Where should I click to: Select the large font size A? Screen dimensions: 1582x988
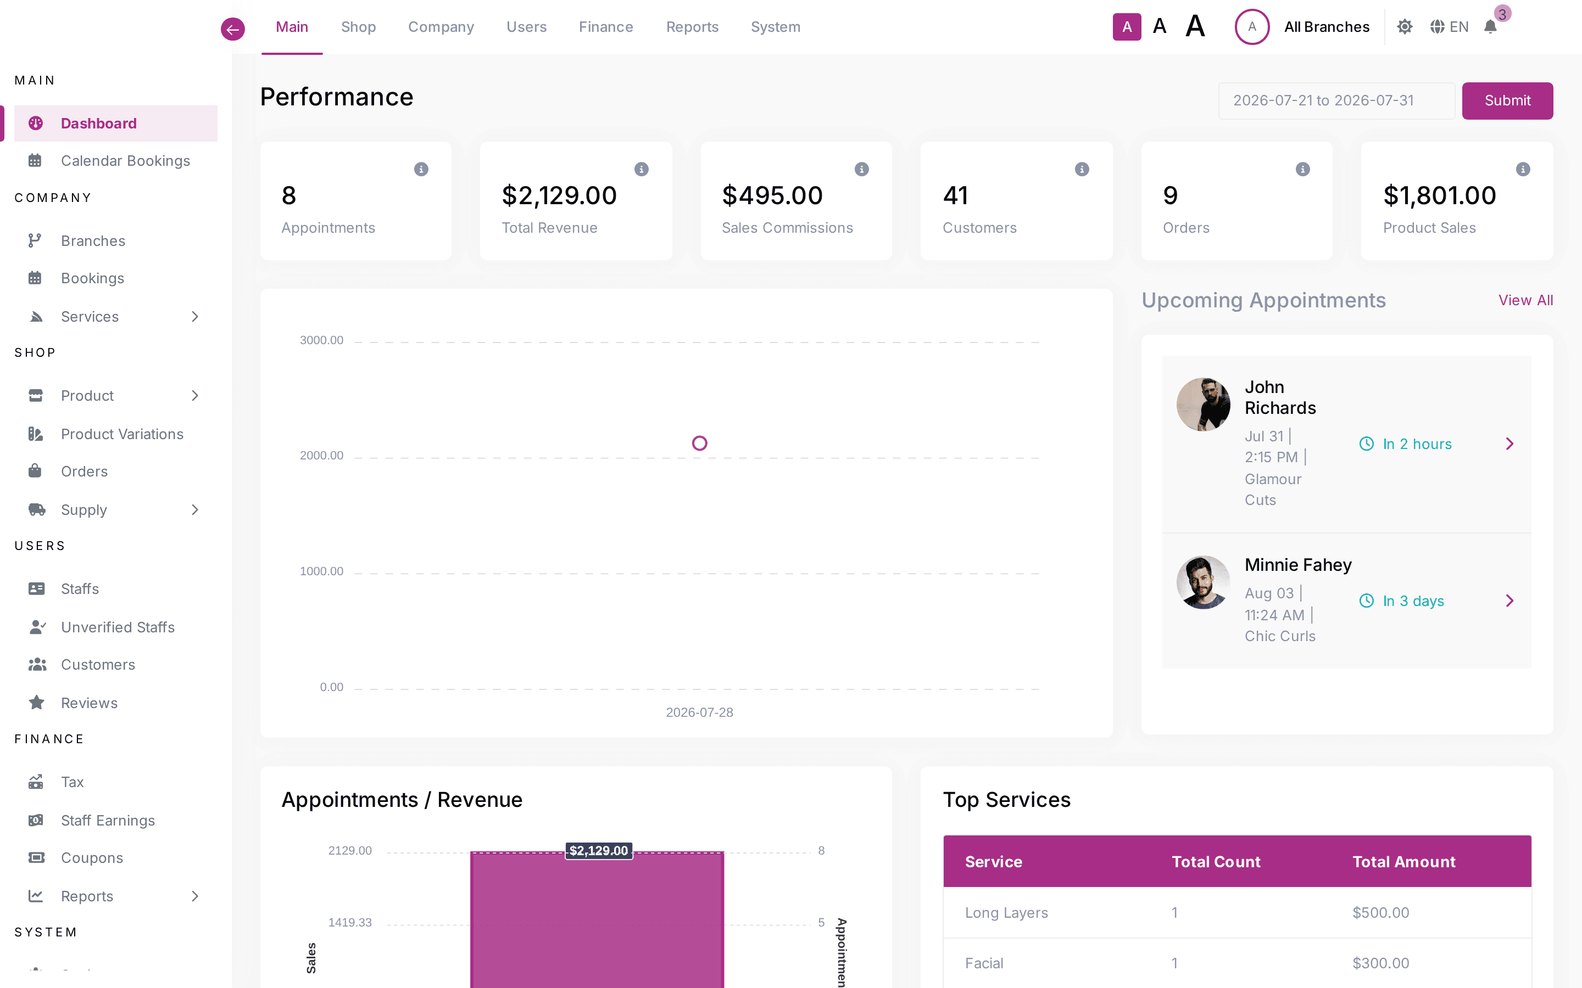tap(1196, 27)
